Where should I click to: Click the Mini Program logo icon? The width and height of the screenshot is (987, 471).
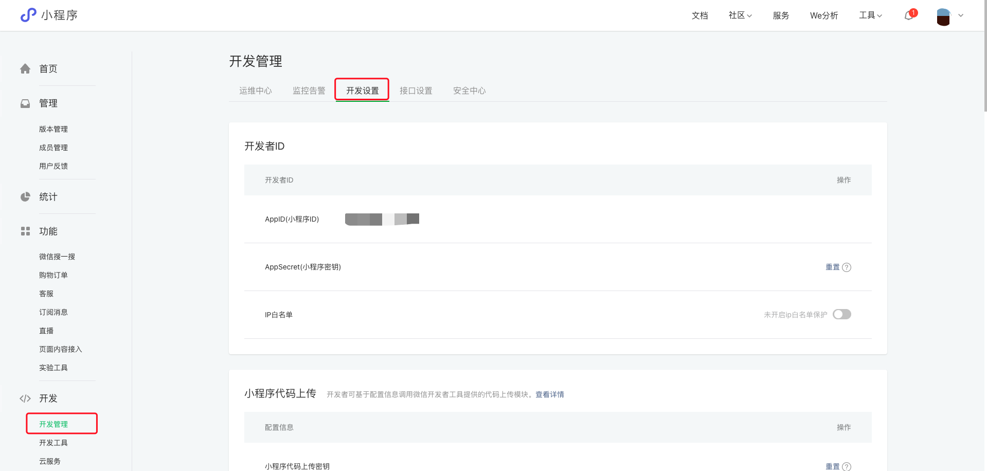[28, 15]
